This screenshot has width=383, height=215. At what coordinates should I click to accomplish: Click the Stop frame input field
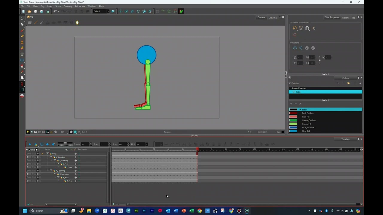pos(123,145)
